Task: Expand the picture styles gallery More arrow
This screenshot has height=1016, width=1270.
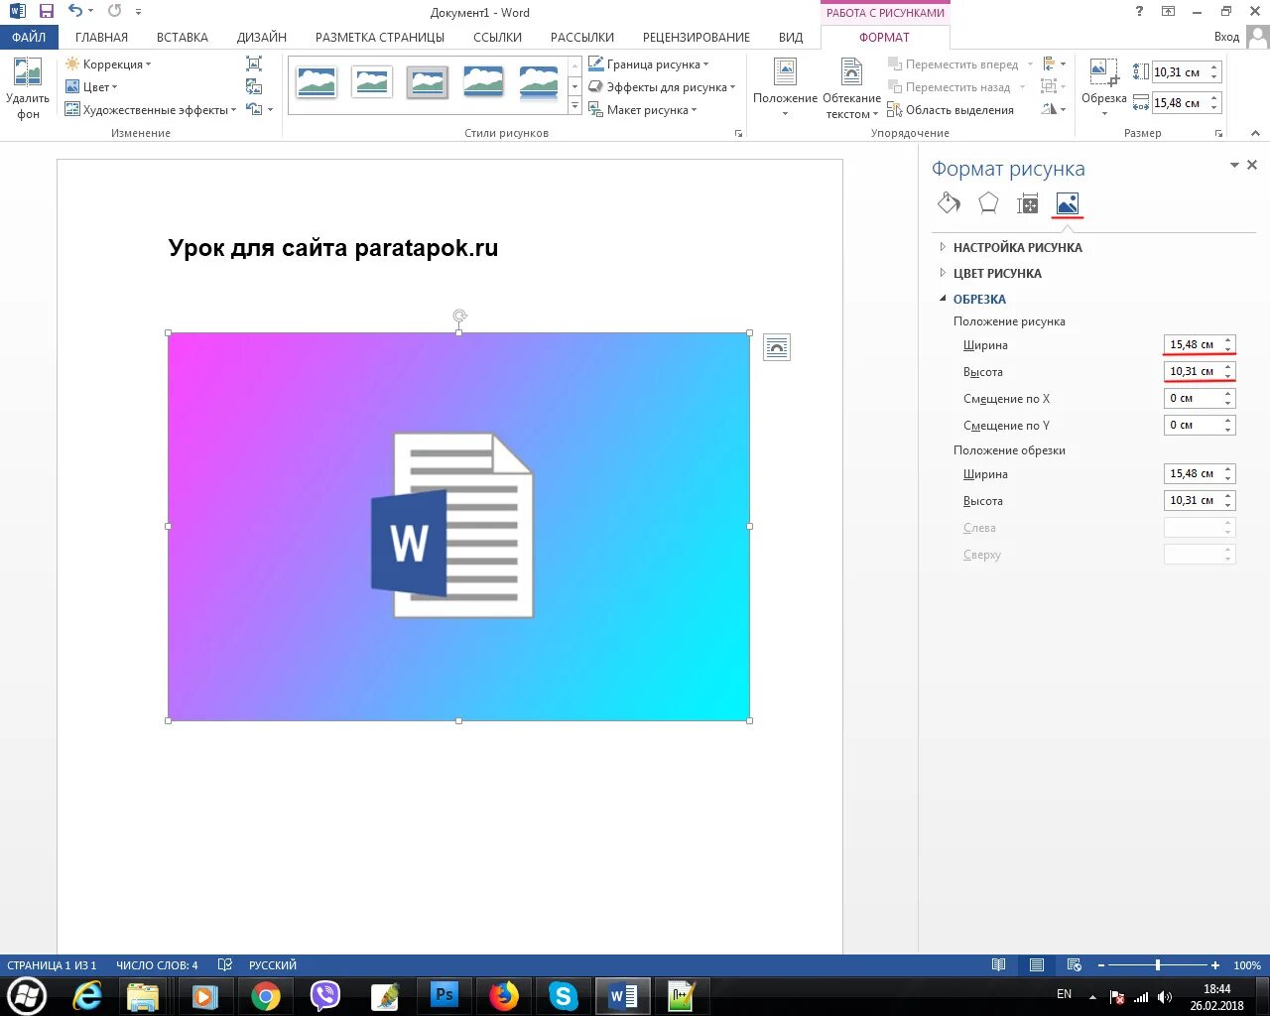Action: [x=574, y=106]
